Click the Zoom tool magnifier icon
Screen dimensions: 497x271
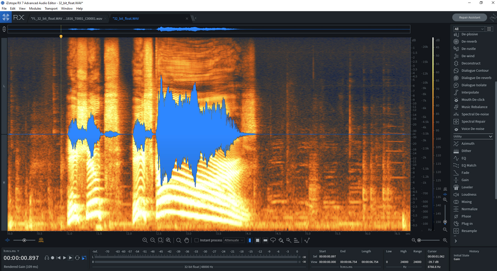179,240
